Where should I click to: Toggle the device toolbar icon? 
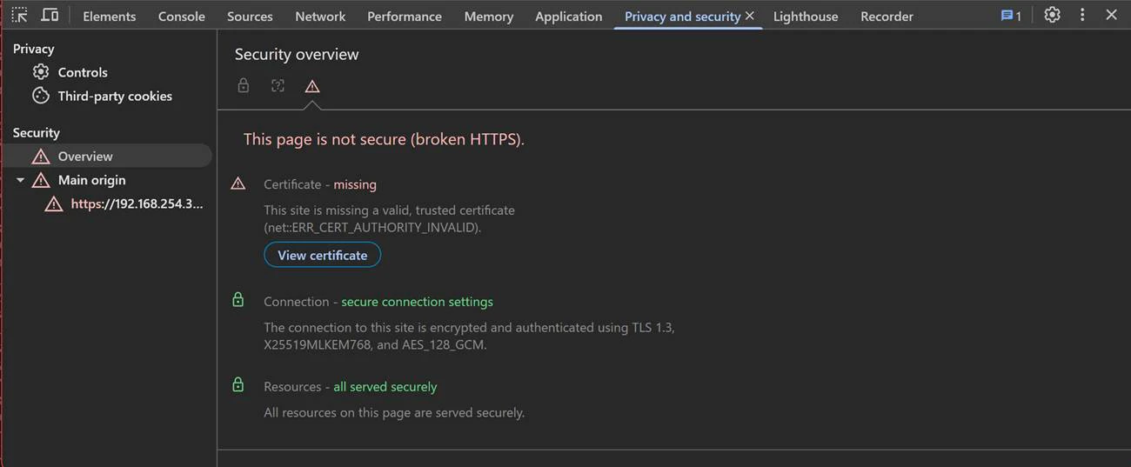pyautogui.click(x=50, y=16)
